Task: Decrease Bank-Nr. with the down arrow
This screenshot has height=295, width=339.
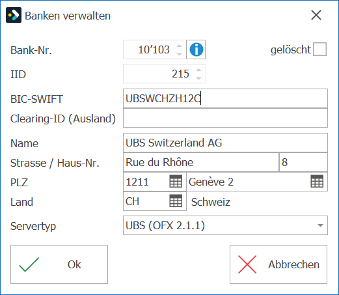Action: [x=179, y=53]
